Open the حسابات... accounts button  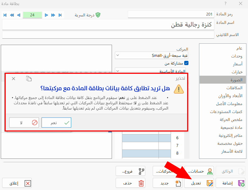coord(199,171)
